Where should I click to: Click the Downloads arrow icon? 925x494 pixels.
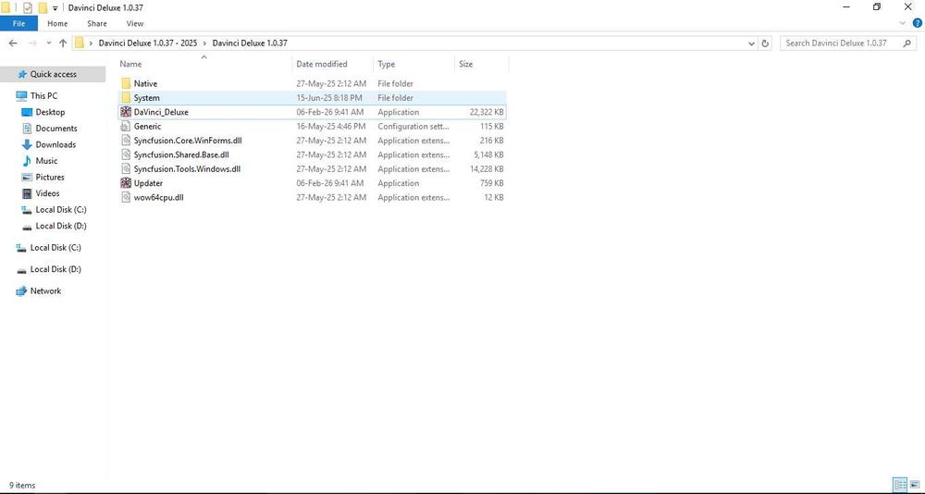tap(27, 144)
